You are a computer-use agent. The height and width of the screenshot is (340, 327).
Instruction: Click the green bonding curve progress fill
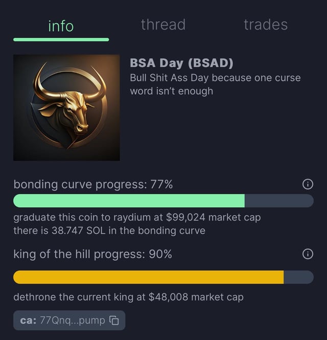pos(129,201)
